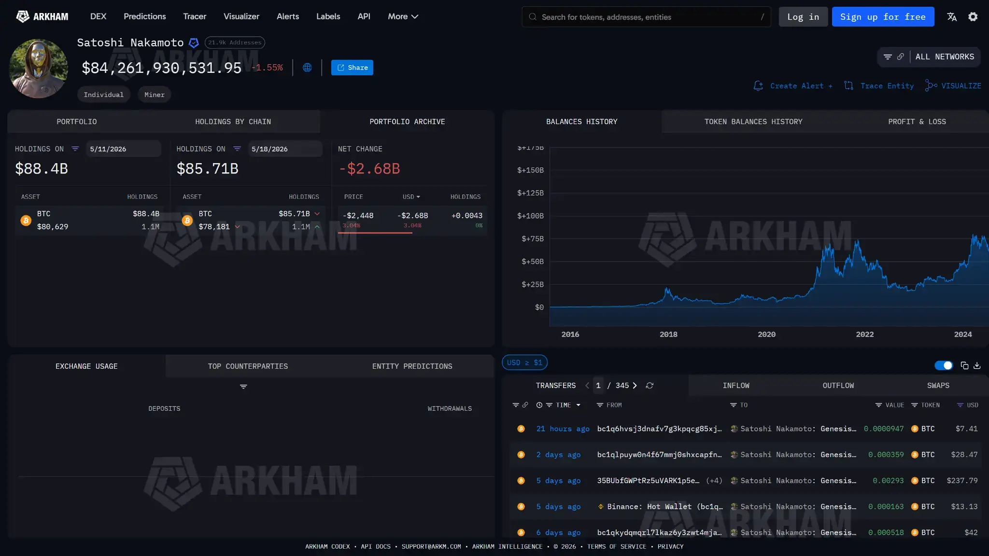Switch to TOKEN BALANCES HISTORY tab
The width and height of the screenshot is (989, 556).
click(753, 122)
